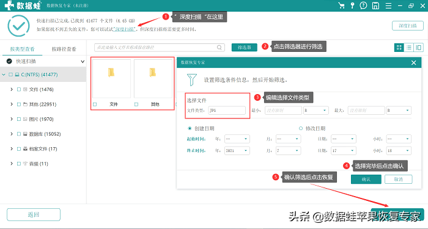Open the 其他 folder thumbnail
428x229 pixels.
153,79
